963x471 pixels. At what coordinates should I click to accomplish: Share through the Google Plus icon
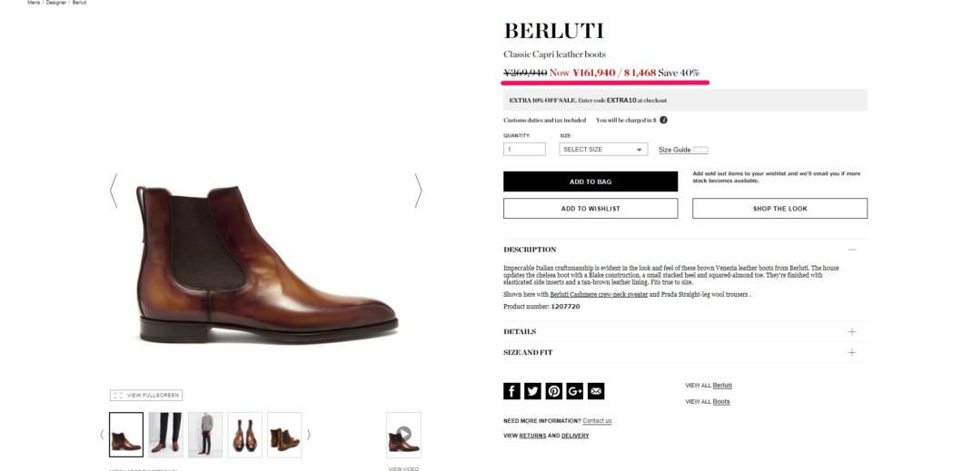575,391
